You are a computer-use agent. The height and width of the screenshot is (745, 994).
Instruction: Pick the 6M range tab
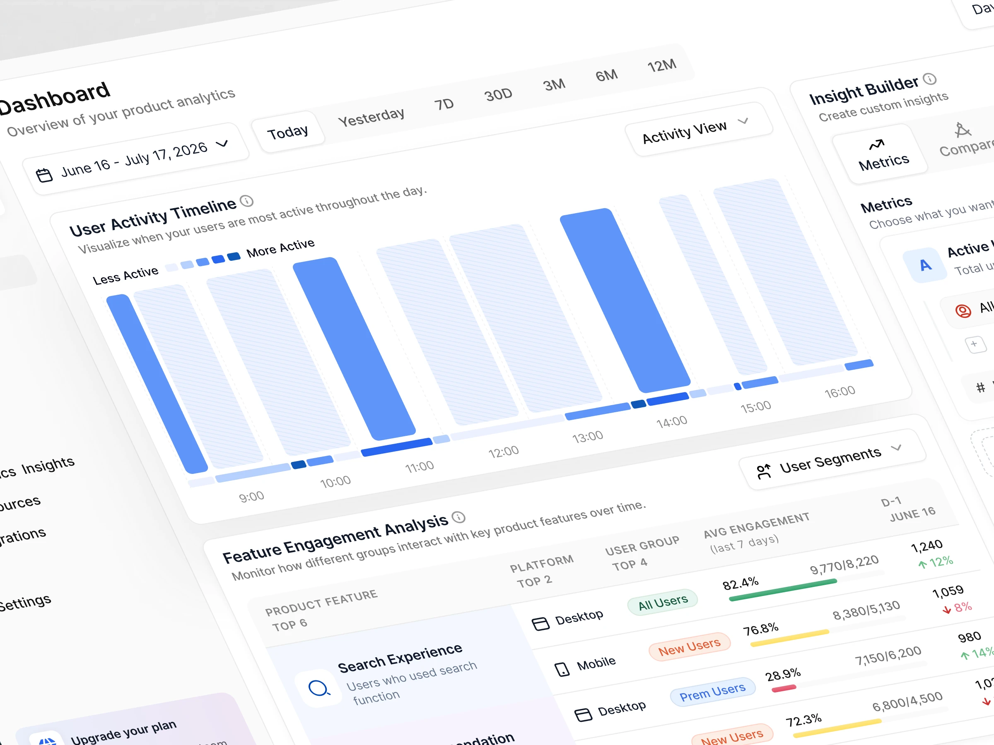607,75
